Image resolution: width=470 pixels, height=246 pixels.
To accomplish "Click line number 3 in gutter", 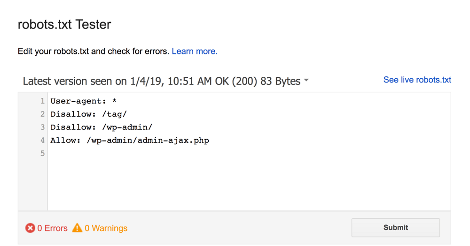I will (43, 127).
